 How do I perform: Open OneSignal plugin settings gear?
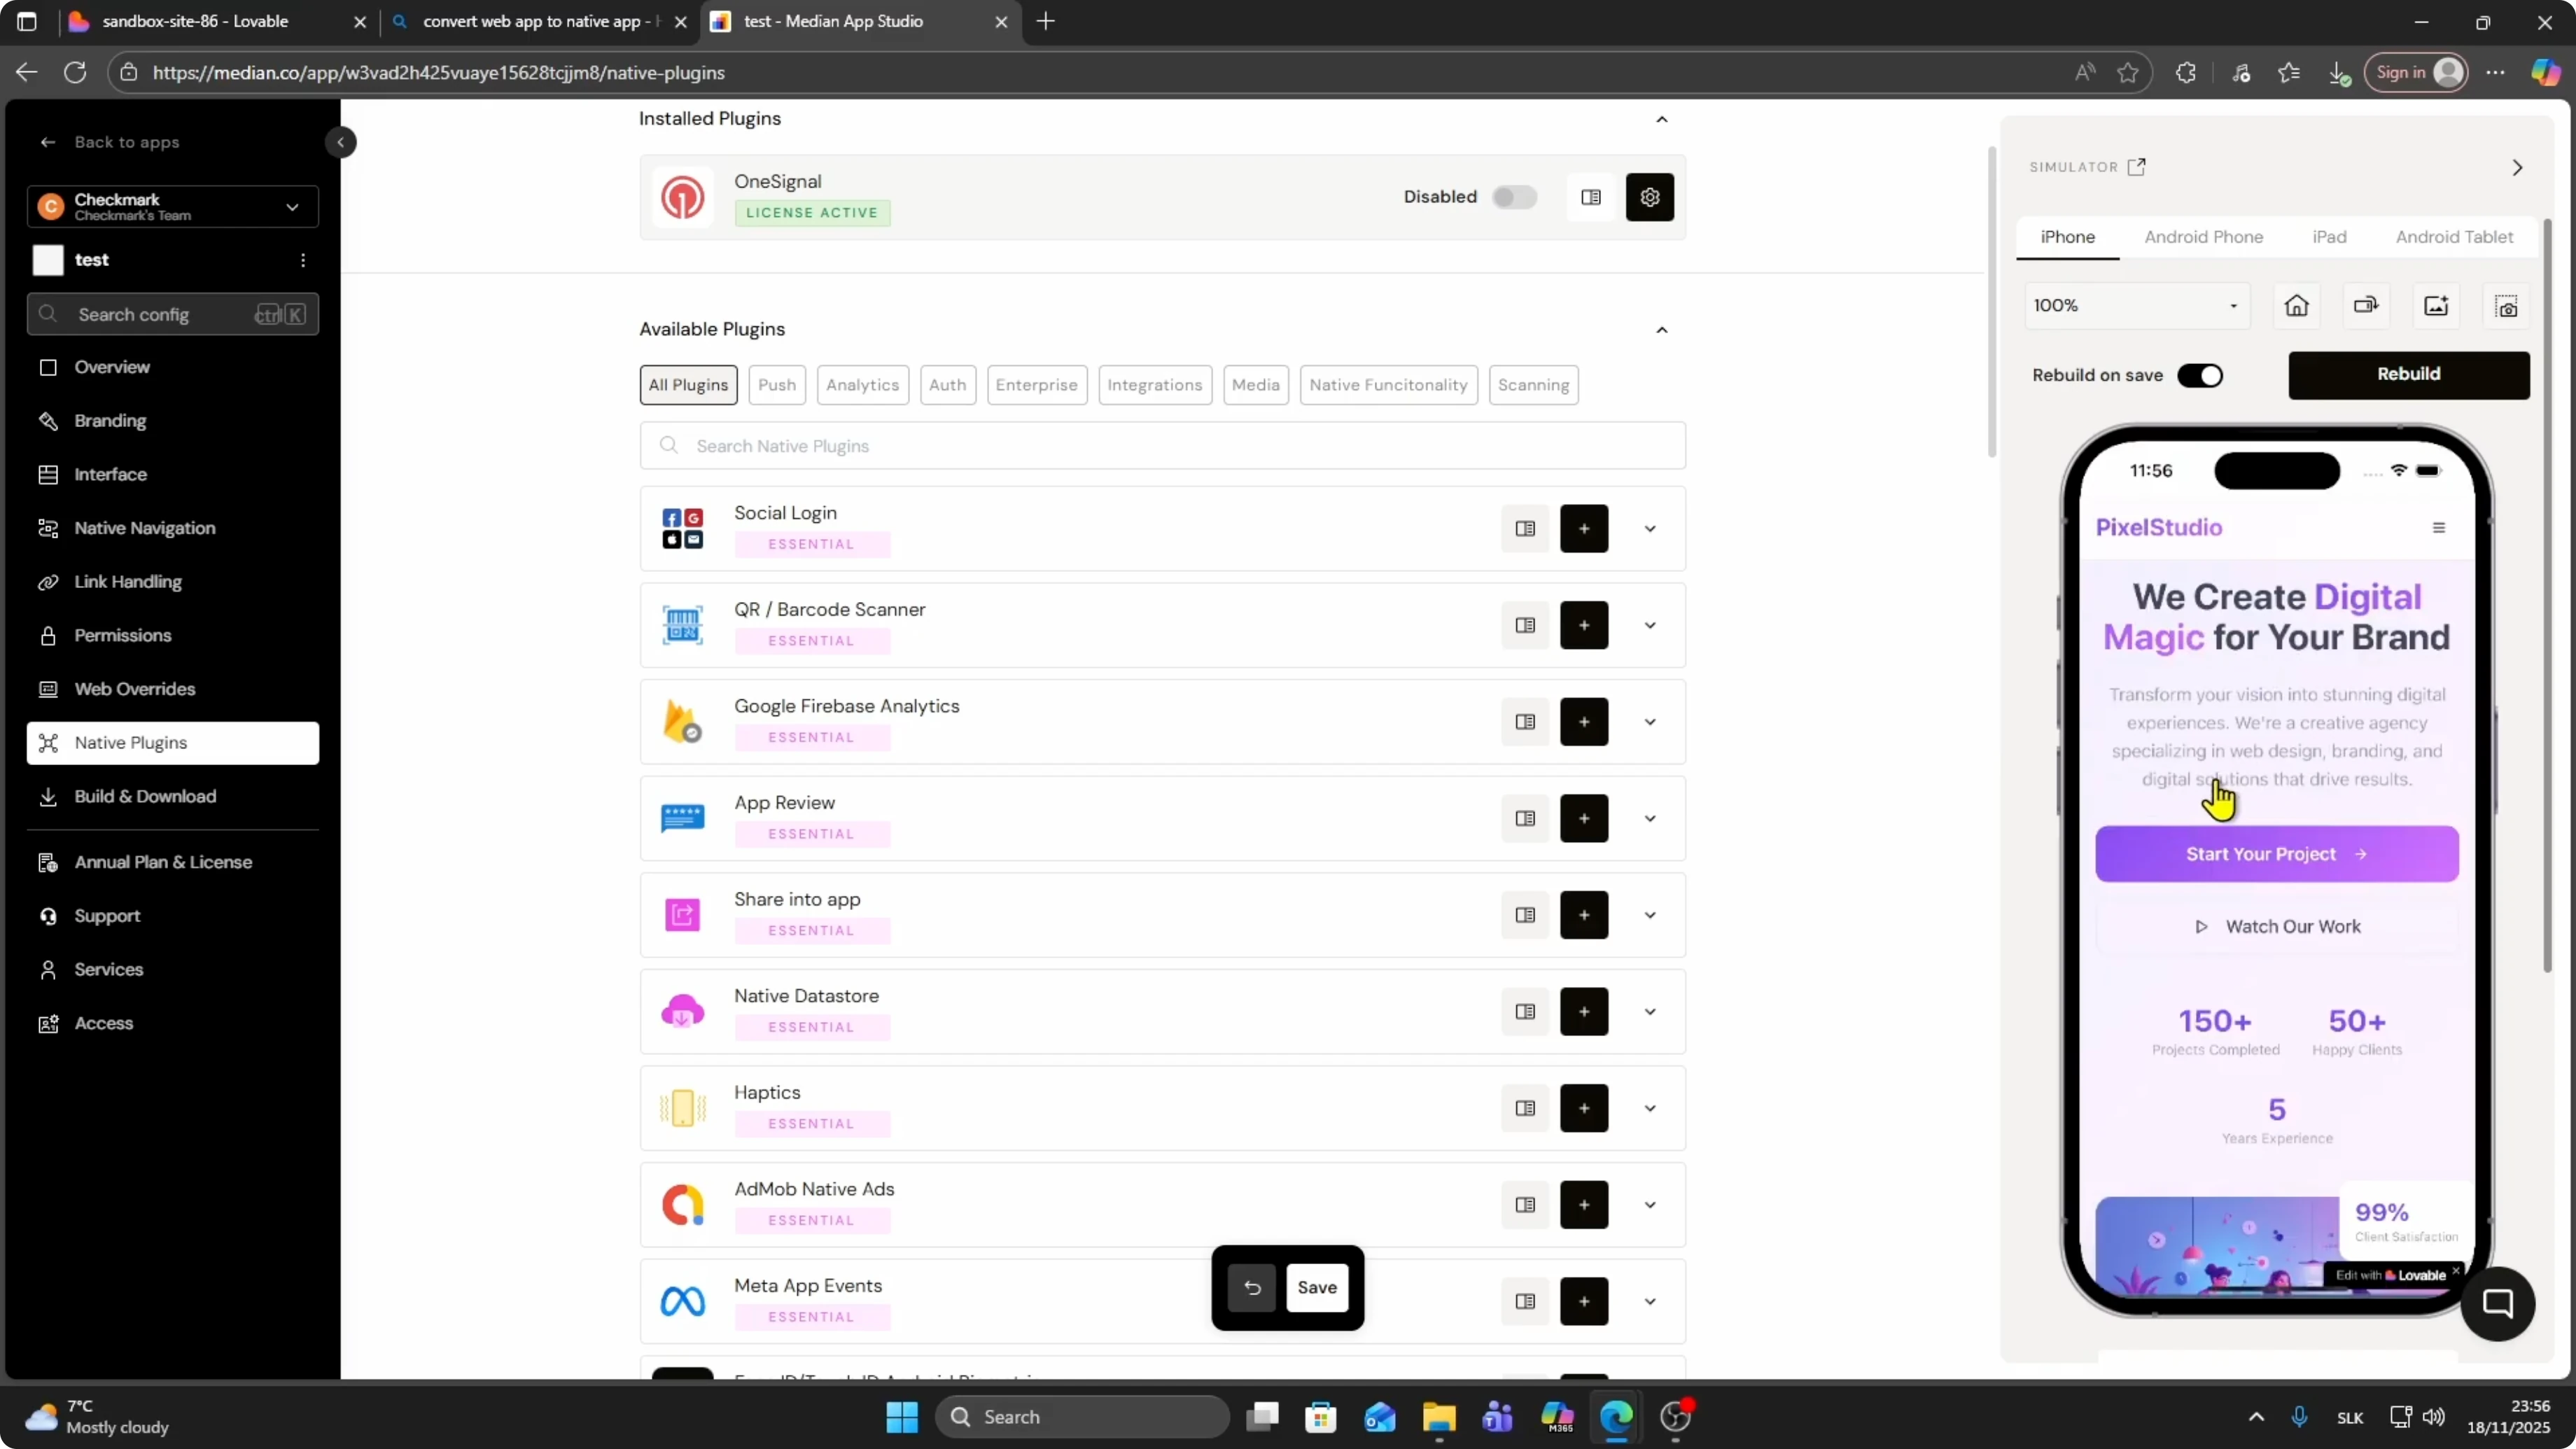[x=1649, y=197]
